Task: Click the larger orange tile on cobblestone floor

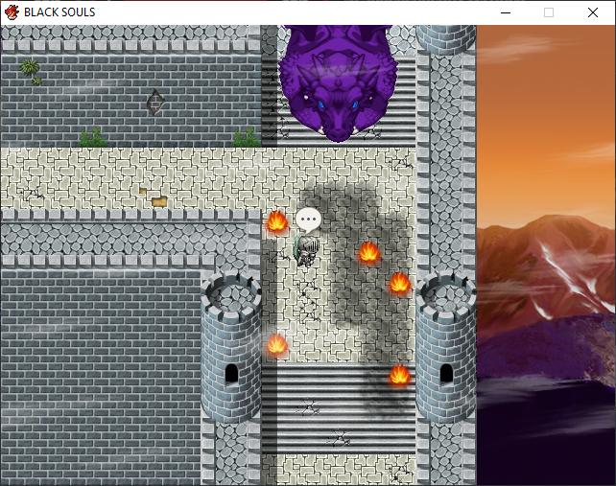Action: click(159, 201)
